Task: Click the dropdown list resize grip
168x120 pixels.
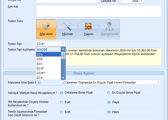Action: pos(63,83)
